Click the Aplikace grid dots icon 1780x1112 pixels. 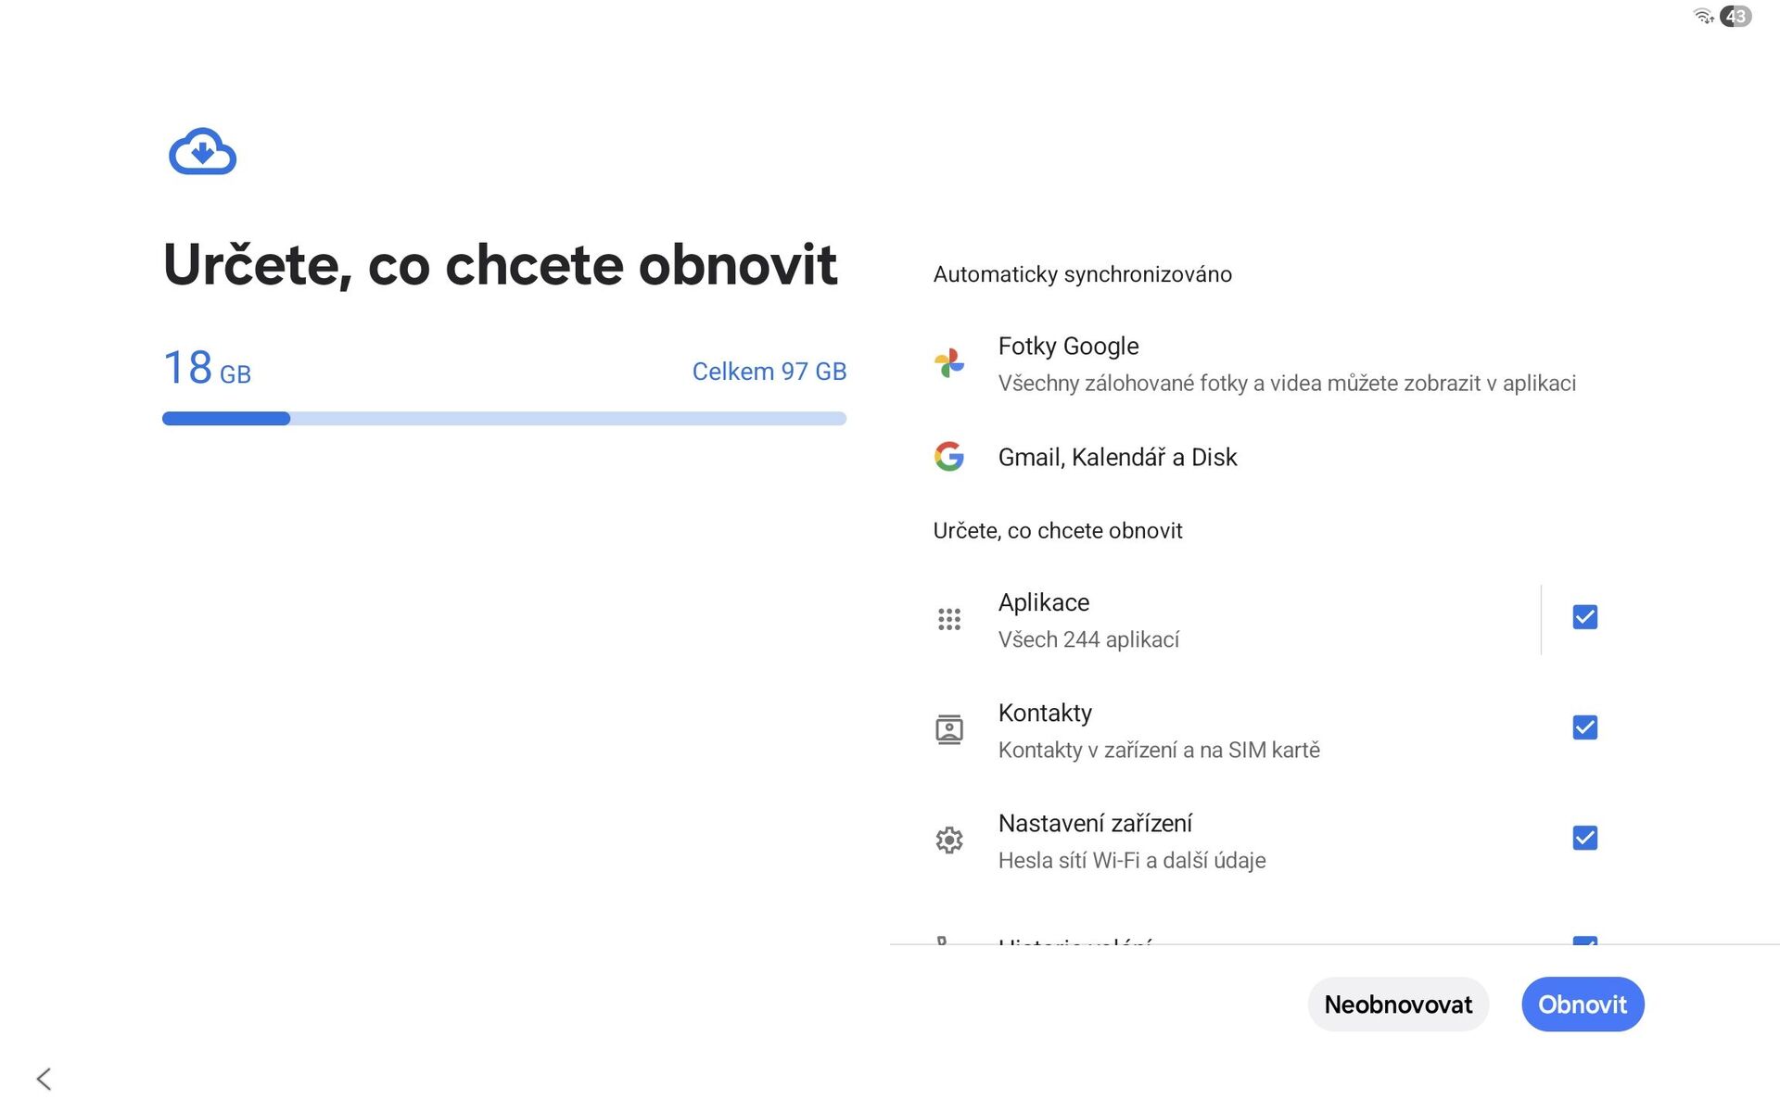(948, 619)
